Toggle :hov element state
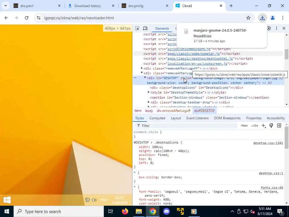 [x=244, y=126]
